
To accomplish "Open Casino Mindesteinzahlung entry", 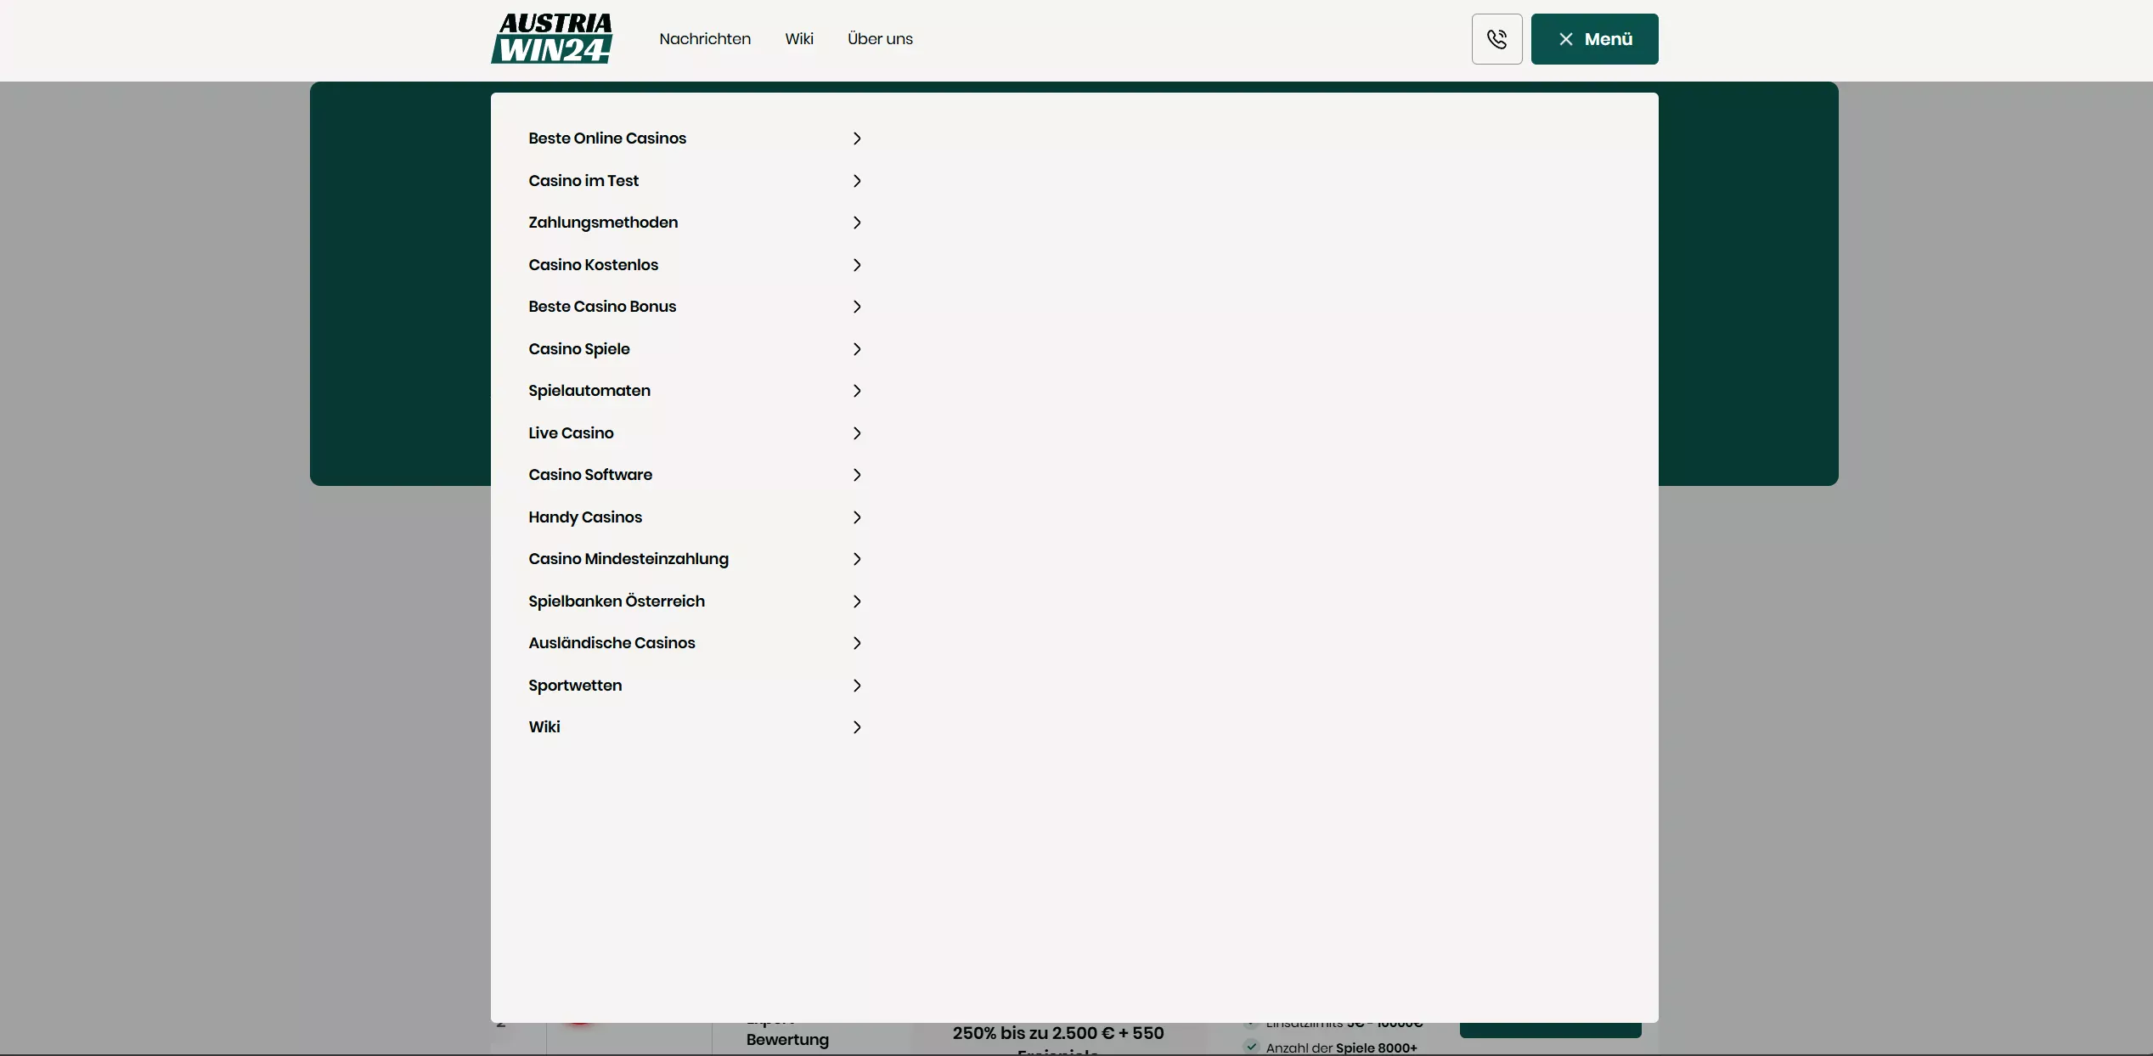I will (x=628, y=559).
